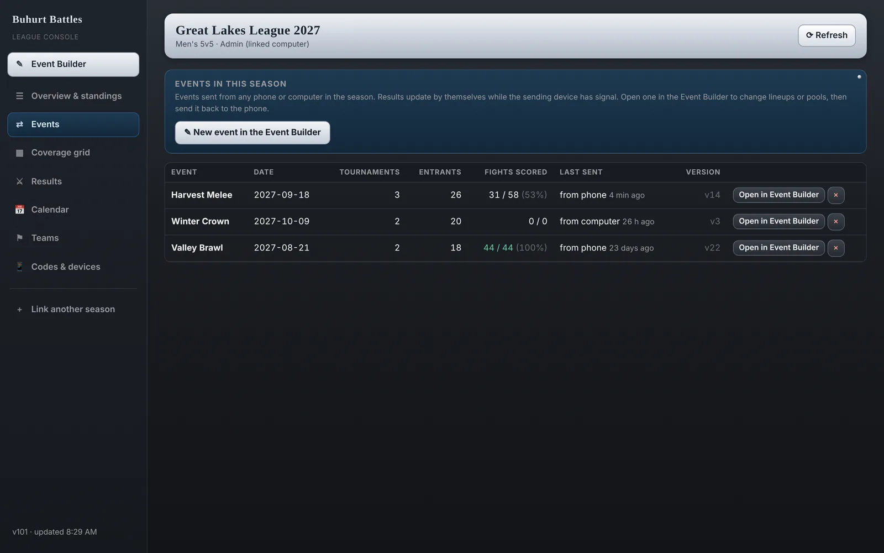Open Codes & devices
This screenshot has width=884, height=553.
click(x=73, y=267)
